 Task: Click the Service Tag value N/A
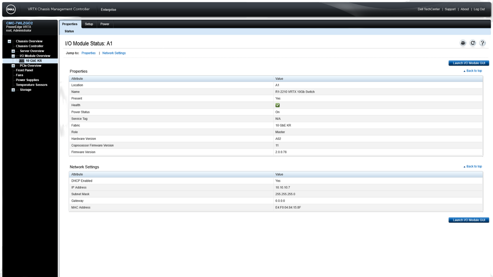(278, 119)
